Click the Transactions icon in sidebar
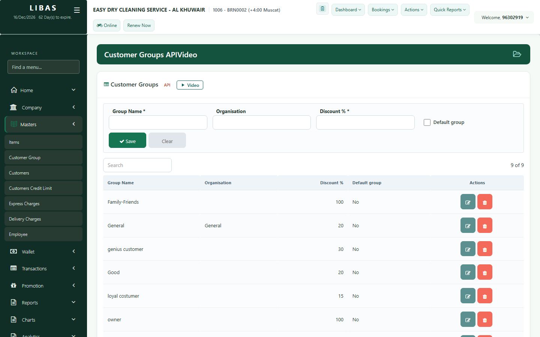The width and height of the screenshot is (540, 337). [x=13, y=268]
